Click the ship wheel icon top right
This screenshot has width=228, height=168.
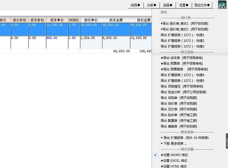(222, 4)
